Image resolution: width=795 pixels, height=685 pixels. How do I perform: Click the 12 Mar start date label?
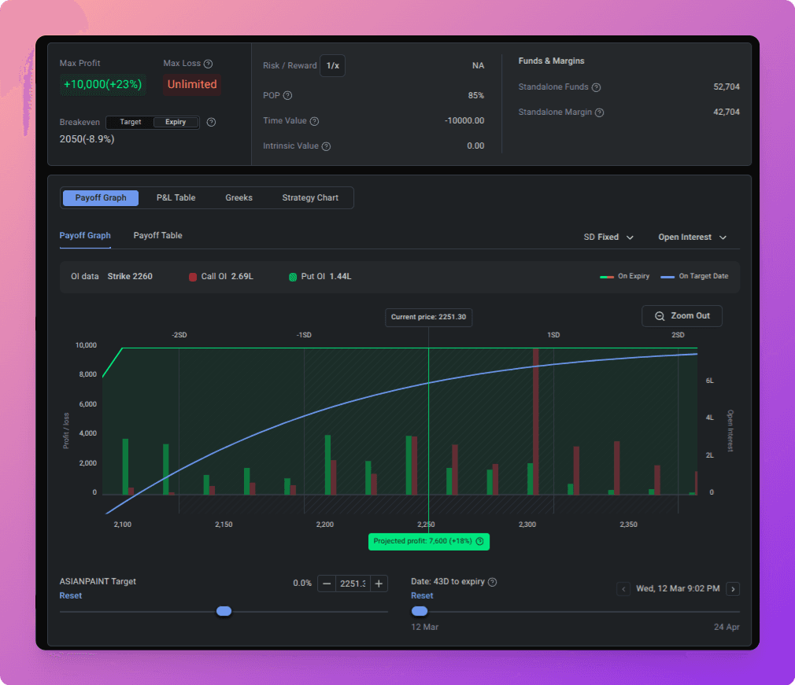click(x=424, y=628)
